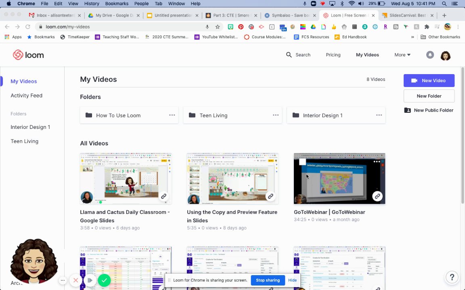Go back with the browser back arrow
Image resolution: width=465 pixels, height=290 pixels.
click(7, 27)
